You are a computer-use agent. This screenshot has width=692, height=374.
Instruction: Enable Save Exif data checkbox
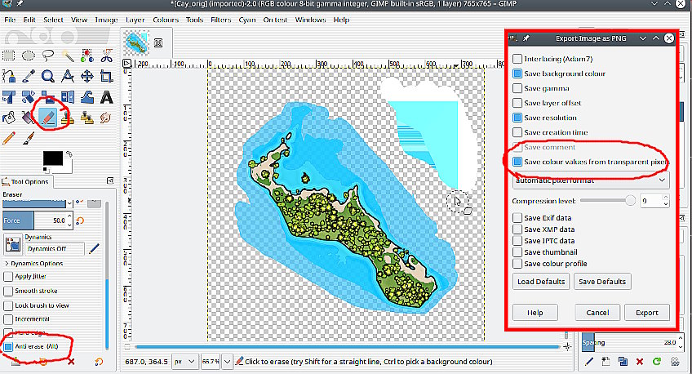[517, 218]
